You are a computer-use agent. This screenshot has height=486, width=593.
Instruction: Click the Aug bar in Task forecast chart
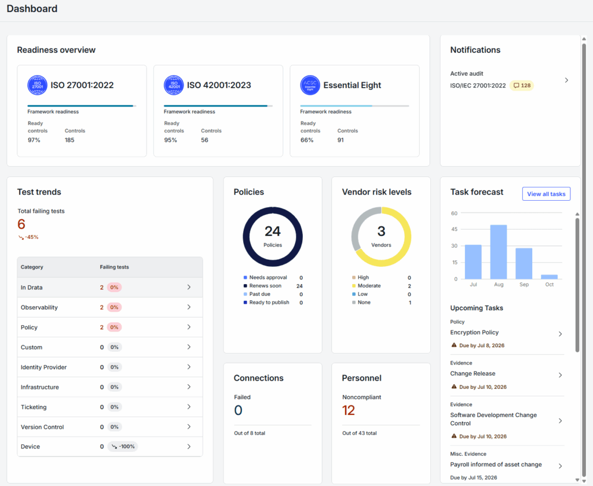[x=499, y=252]
